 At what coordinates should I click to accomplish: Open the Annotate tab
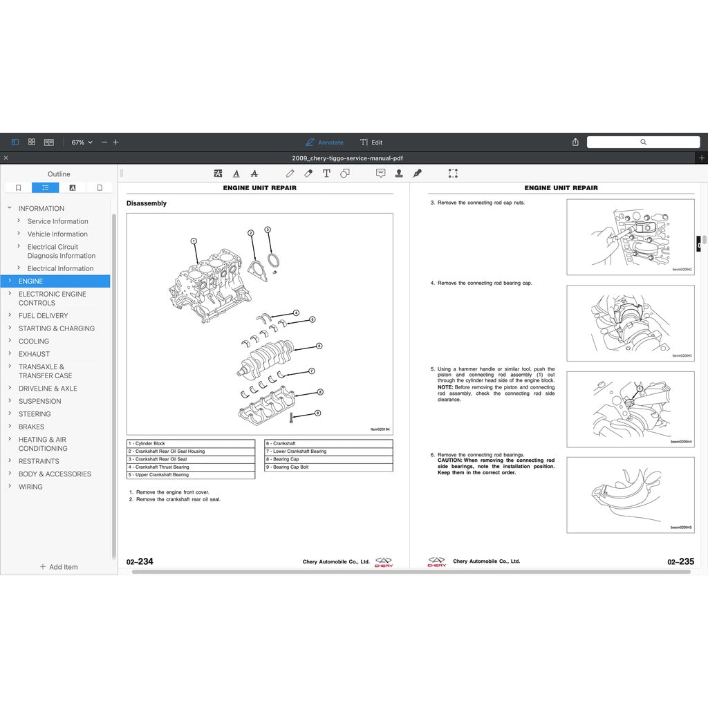tap(324, 142)
